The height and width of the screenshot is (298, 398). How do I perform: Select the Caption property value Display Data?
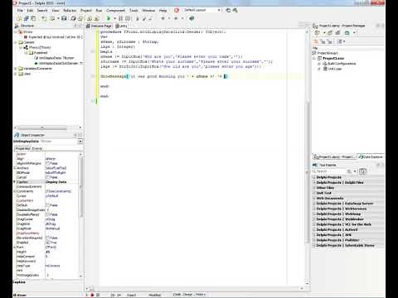(56, 182)
